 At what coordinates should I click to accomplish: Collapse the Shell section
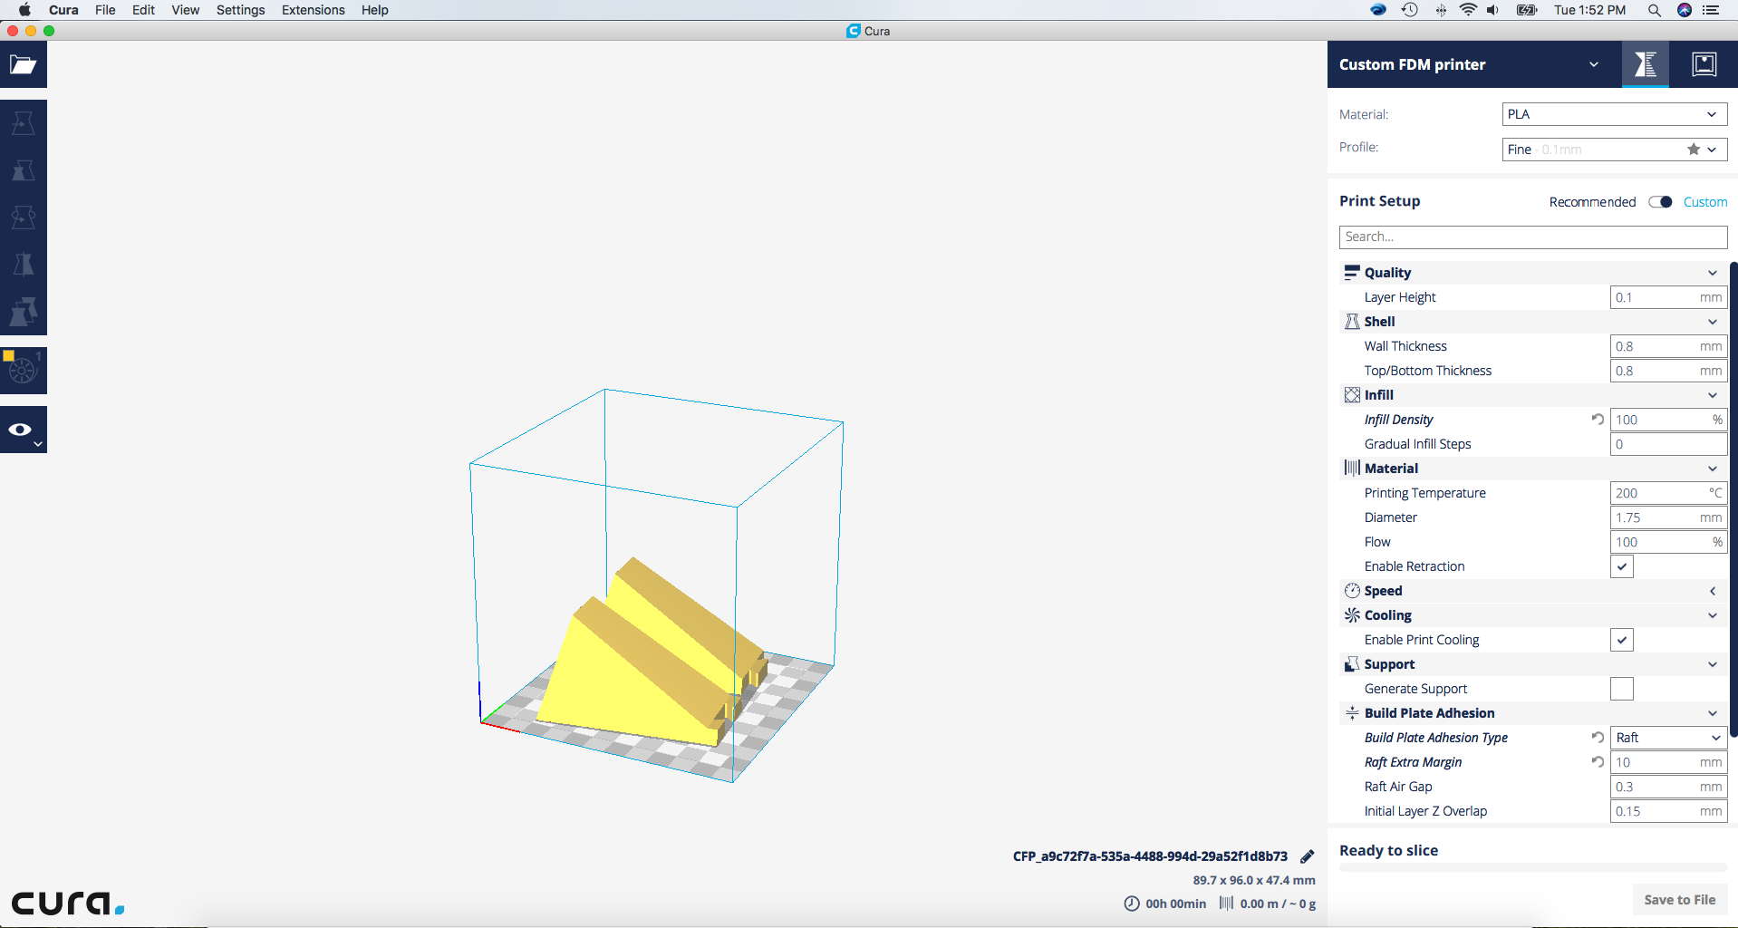(1712, 322)
